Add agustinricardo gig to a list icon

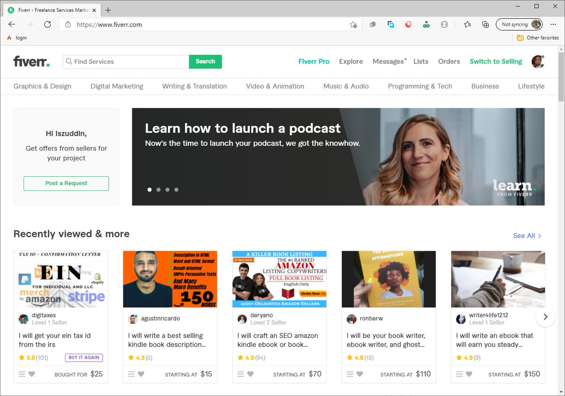tap(131, 374)
